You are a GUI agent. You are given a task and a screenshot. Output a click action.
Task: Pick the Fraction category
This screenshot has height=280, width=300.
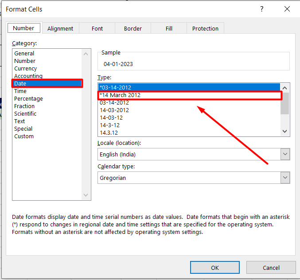click(47, 106)
